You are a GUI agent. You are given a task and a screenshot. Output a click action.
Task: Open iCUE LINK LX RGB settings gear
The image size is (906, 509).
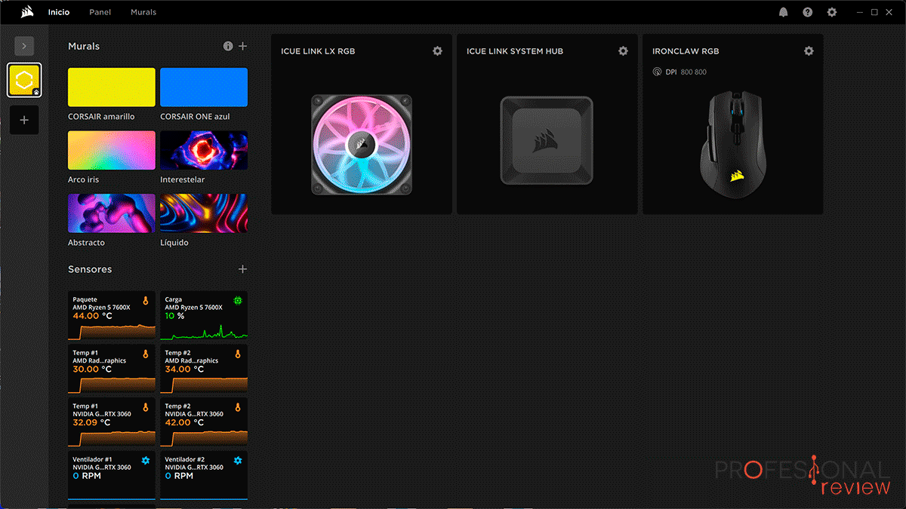point(437,51)
